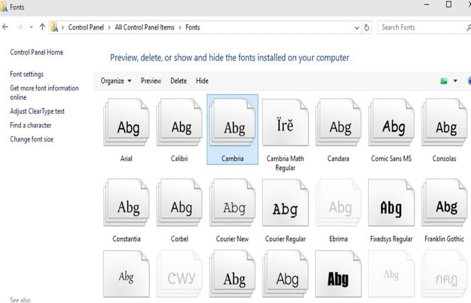Select the faded font below Fixedsys Regular

pos(392,274)
